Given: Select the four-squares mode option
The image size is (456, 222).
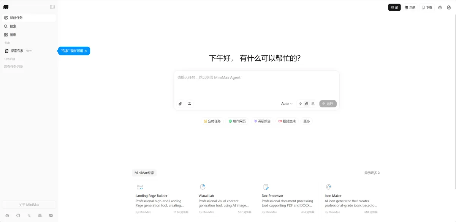Looking at the screenshot, I should click(313, 104).
